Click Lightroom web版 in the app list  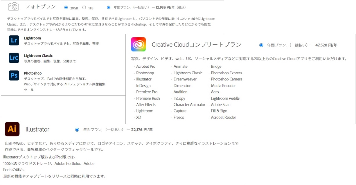point(225,98)
